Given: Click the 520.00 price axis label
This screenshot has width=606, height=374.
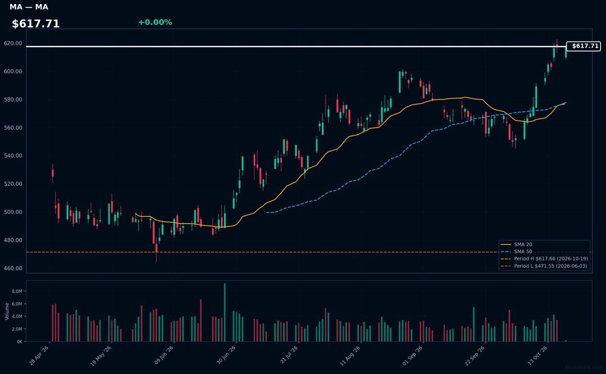Looking at the screenshot, I should (x=13, y=184).
